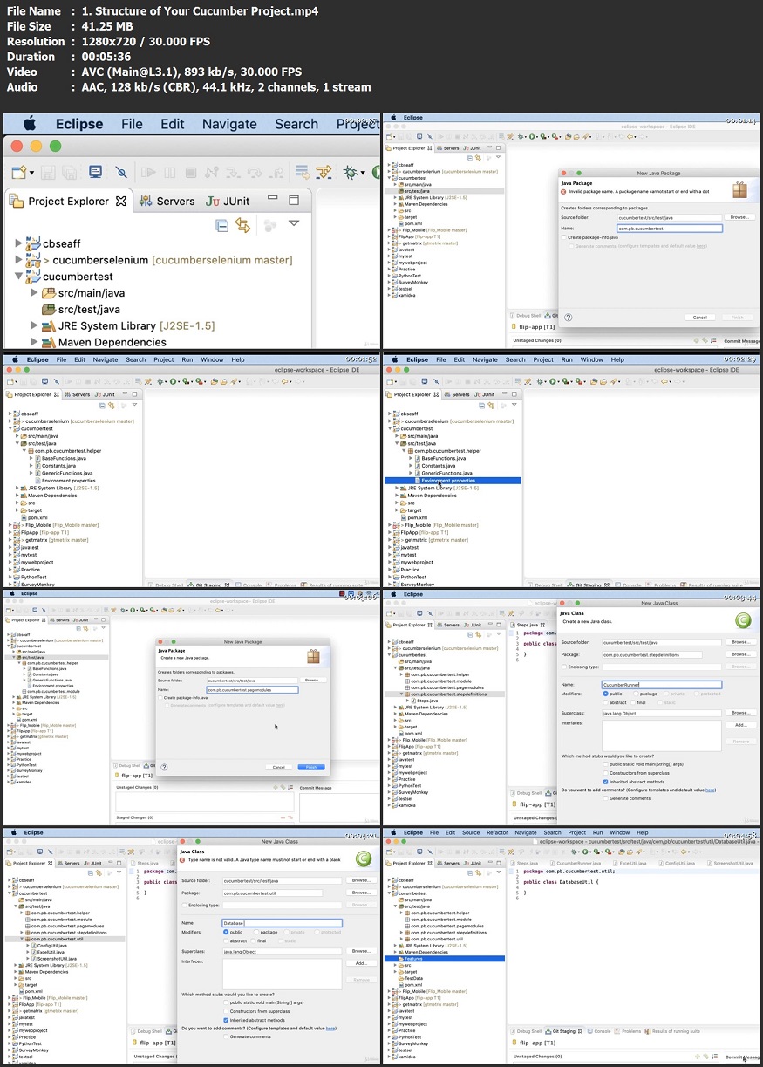763x1067 pixels.
Task: Expand Maven Dependencies in the zoomed frame
Action: [x=34, y=342]
